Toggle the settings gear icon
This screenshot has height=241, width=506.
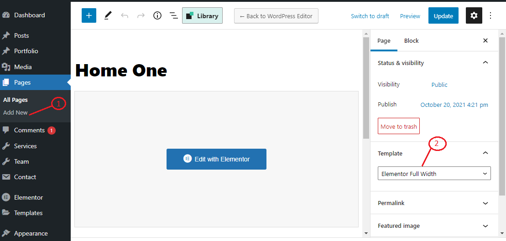click(x=474, y=15)
